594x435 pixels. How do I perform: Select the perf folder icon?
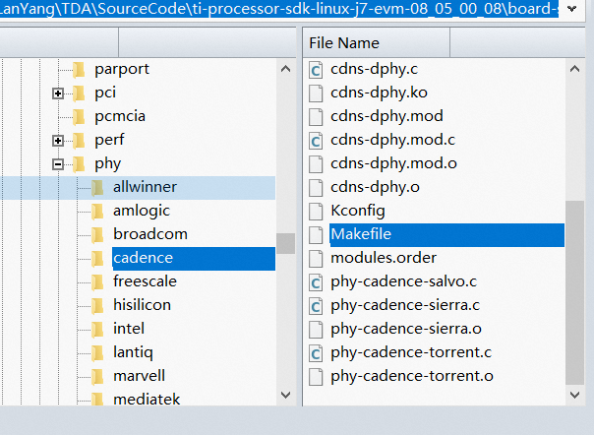(79, 141)
